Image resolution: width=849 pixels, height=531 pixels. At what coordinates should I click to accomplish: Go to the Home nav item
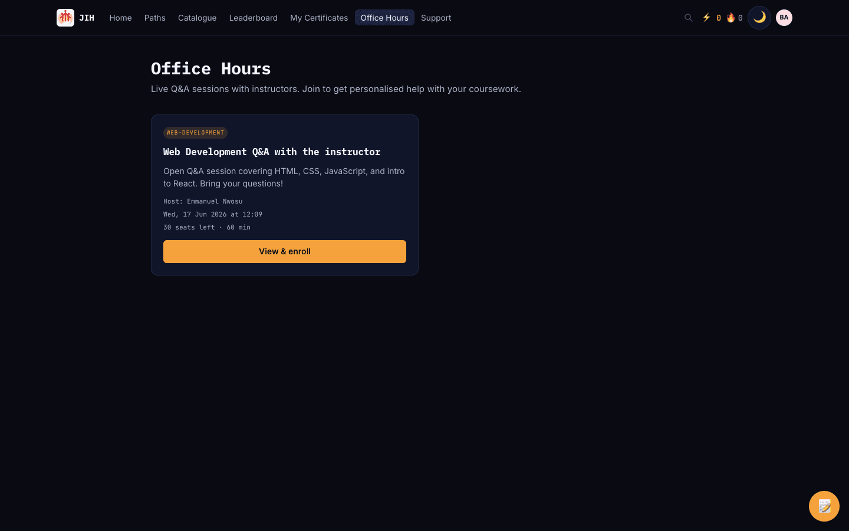coord(120,18)
